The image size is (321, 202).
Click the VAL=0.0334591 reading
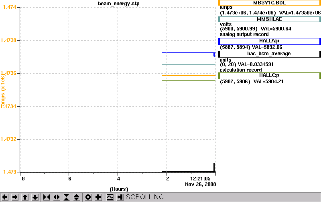point(256,64)
